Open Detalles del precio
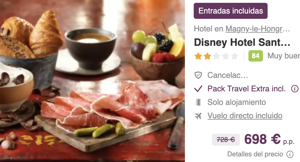300x162 pixels. pyautogui.click(x=255, y=154)
